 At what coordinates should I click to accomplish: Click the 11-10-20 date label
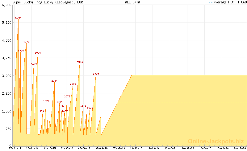coord(153,148)
